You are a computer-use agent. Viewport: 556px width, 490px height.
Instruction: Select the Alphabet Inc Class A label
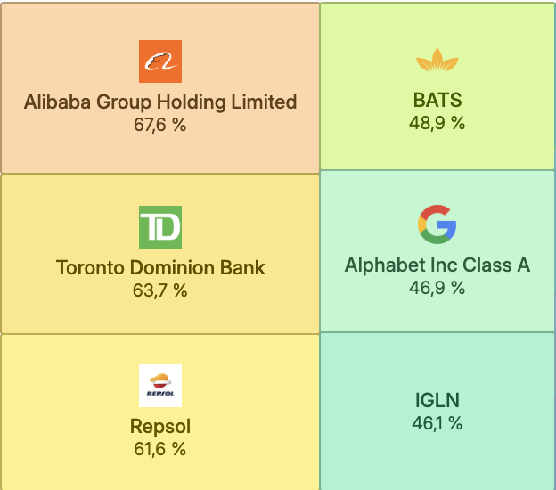pyautogui.click(x=437, y=265)
